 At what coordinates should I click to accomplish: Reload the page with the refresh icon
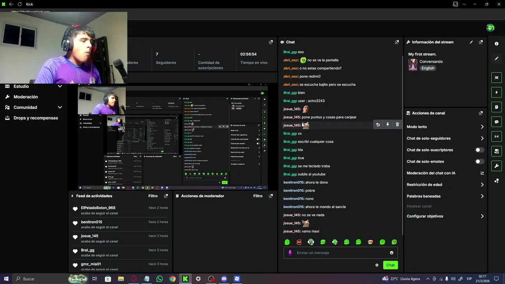pos(19,4)
